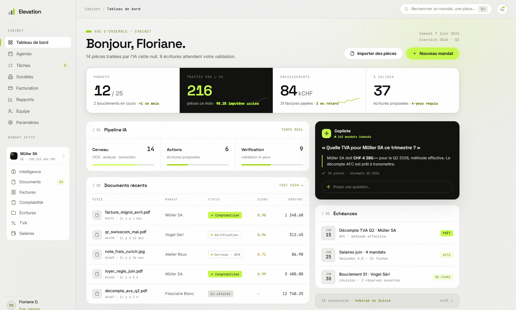Click the Mandats 12/25 stat card
Image resolution: width=516 pixels, height=310 pixels.
133,91
